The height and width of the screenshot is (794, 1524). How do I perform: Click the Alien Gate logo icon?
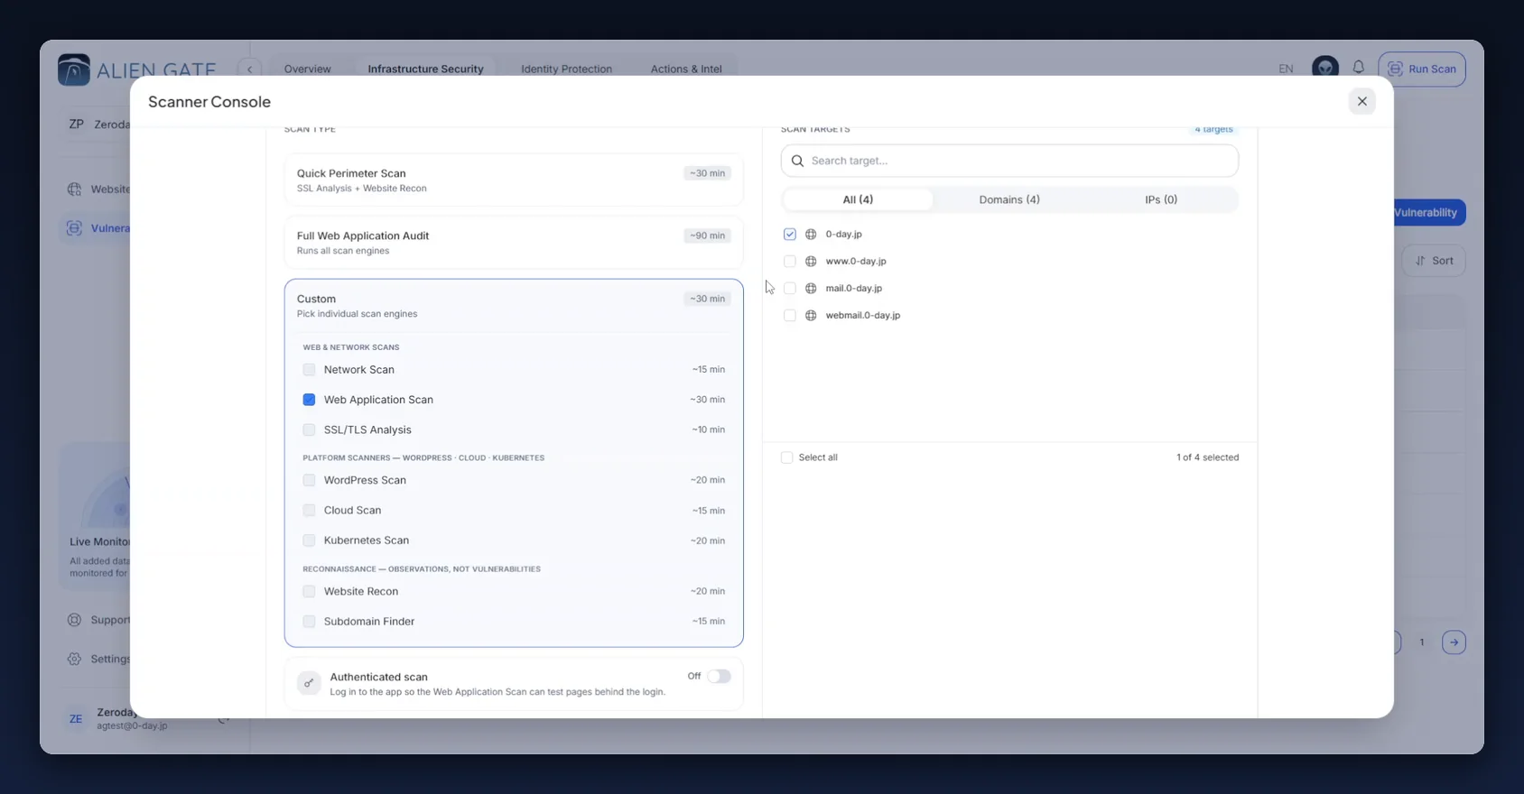click(74, 69)
